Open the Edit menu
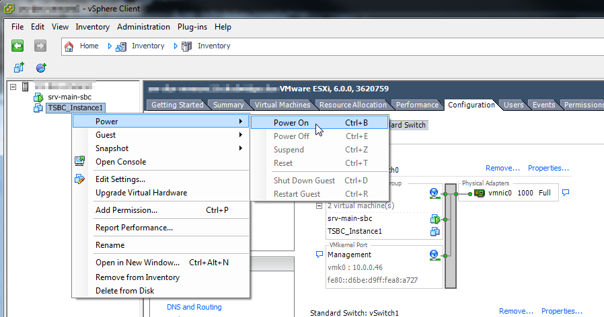Screen dimensions: 604x317 pos(38,27)
